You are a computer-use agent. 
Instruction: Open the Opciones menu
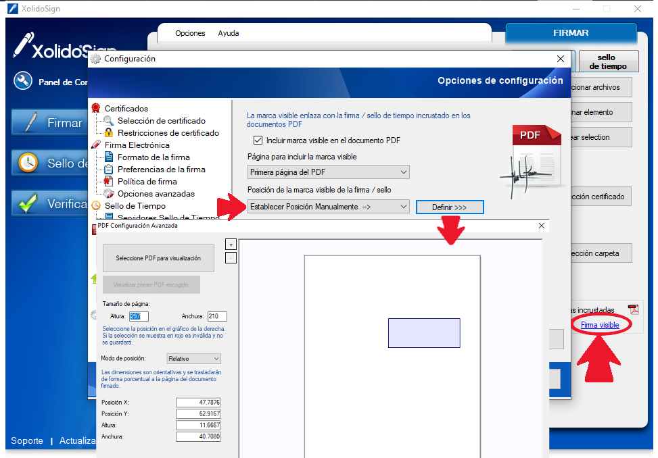click(190, 33)
